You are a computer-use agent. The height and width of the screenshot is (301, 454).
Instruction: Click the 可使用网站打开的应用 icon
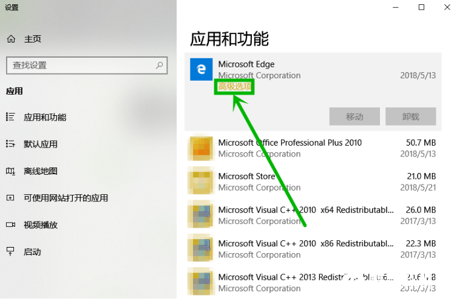[x=10, y=198]
